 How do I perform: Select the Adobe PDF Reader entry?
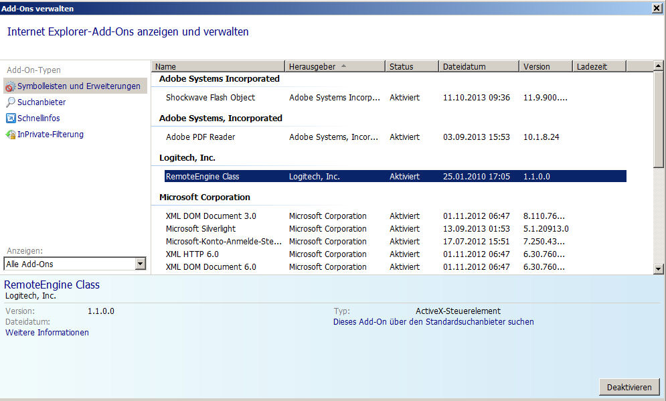point(200,137)
